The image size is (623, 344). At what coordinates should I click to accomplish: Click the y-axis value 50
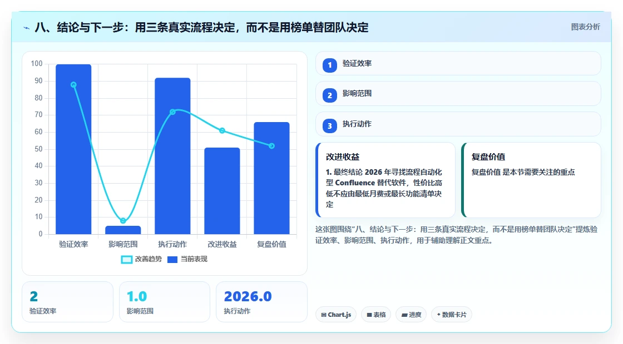(38, 149)
